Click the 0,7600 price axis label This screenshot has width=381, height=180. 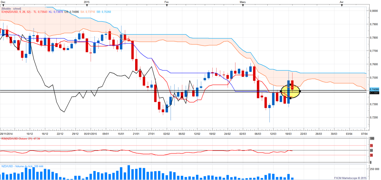(x=374, y=64)
